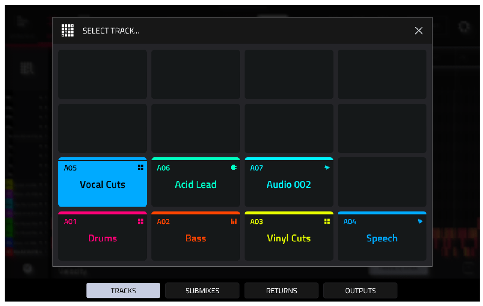This screenshot has width=483, height=306.
Task: Go to the Outputs tab
Action: click(x=360, y=290)
